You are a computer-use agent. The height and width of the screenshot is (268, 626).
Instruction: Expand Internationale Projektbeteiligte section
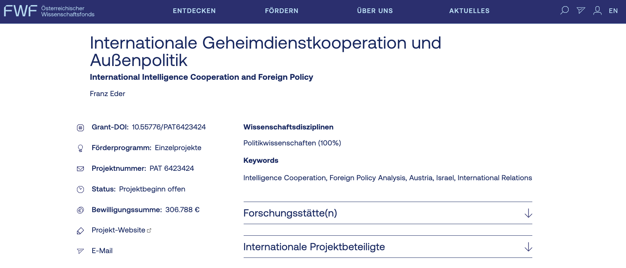(x=314, y=247)
